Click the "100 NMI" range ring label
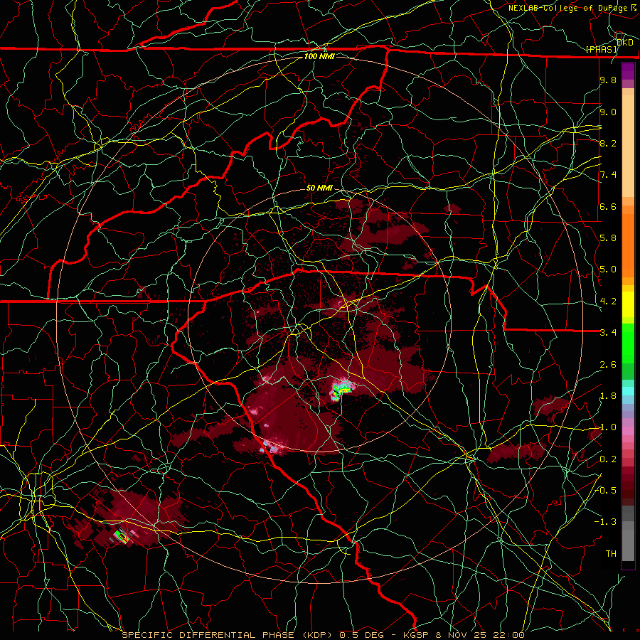 (319, 56)
